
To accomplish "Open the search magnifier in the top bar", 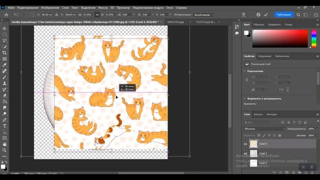I will coord(298,14).
